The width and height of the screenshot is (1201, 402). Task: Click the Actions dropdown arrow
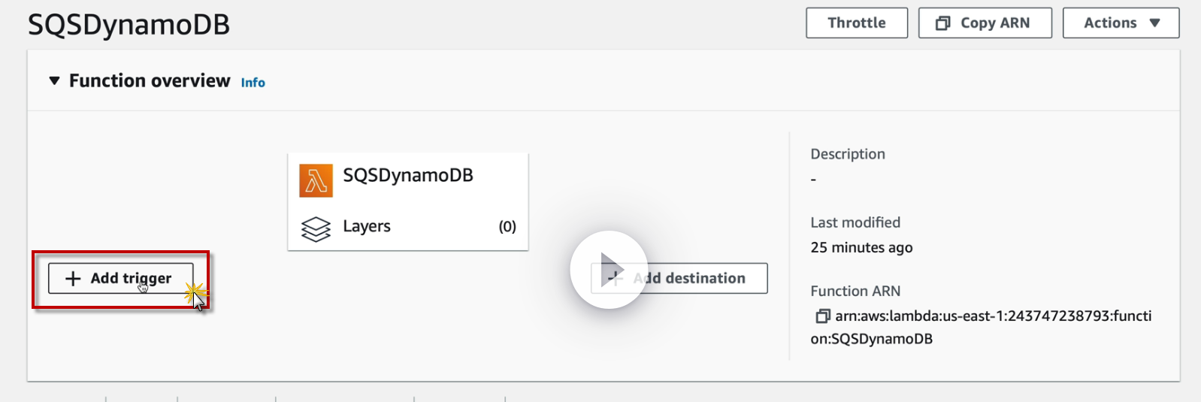(x=1155, y=23)
